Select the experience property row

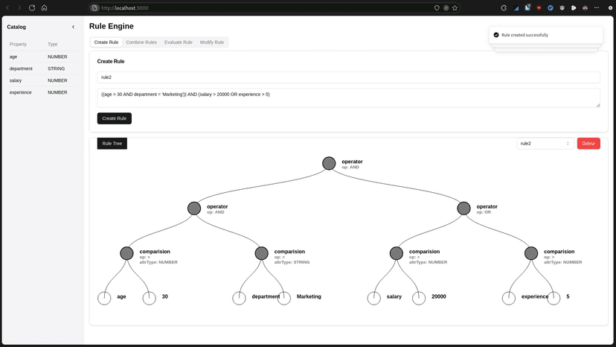tap(43, 92)
